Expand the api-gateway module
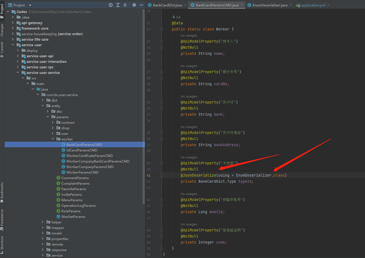 coord(13,23)
